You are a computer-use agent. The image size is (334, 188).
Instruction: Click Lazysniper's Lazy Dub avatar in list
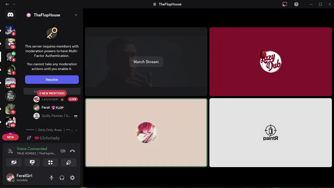[37, 99]
